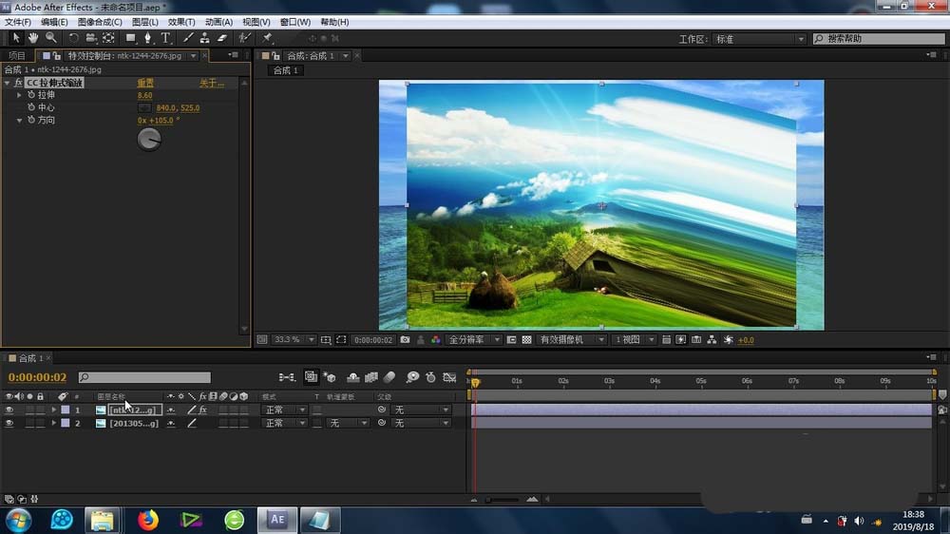950x534 pixels.
Task: Select the Eraser tool
Action: (222, 38)
